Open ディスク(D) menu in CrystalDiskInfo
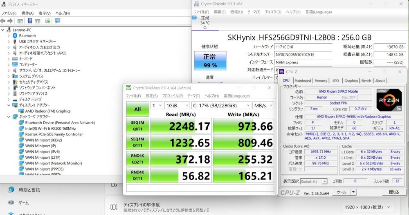Screen dimensions: 409x215 tap(273, 12)
